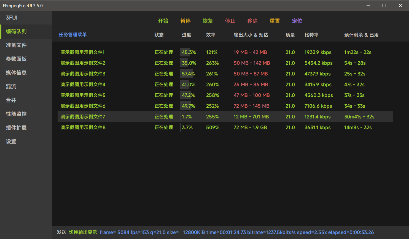Pause encoding with the 暂停 button
409x239 pixels.
pyautogui.click(x=185, y=21)
